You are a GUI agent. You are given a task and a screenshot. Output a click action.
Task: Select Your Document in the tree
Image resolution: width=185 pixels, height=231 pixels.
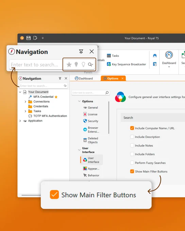(x=38, y=92)
